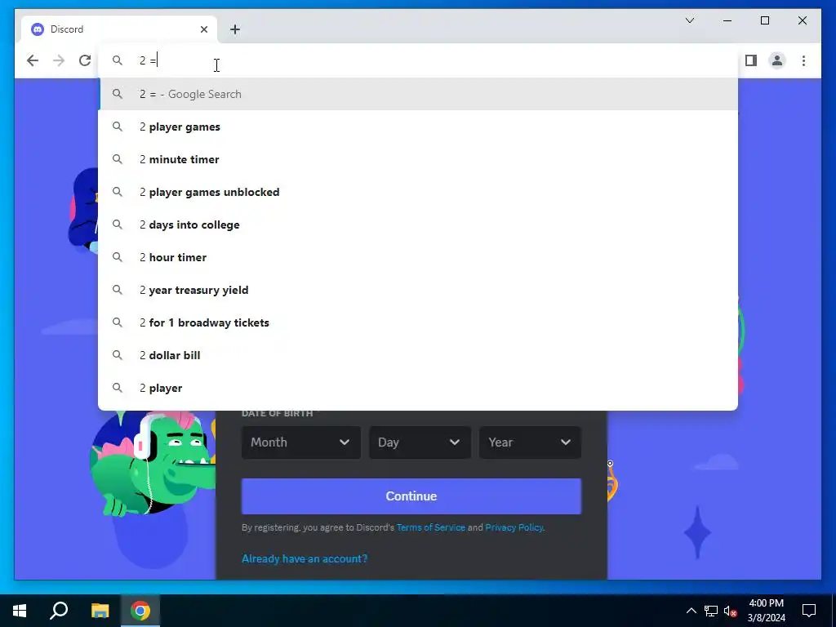Click the Chrome taskbar icon
Viewport: 836px width, 627px height.
click(140, 611)
